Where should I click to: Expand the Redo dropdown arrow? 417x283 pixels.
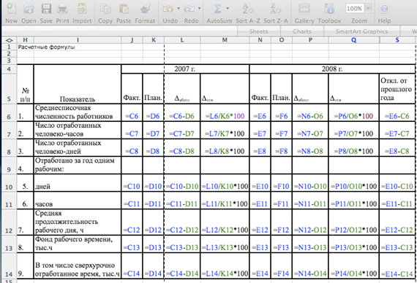coord(199,9)
